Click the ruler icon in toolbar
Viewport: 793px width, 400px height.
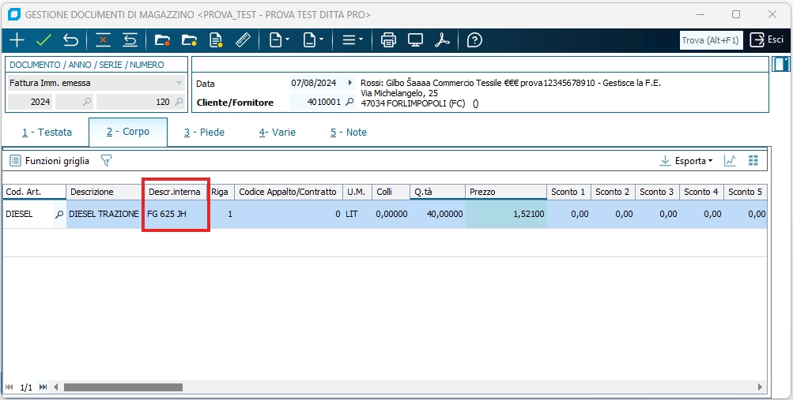tap(244, 40)
